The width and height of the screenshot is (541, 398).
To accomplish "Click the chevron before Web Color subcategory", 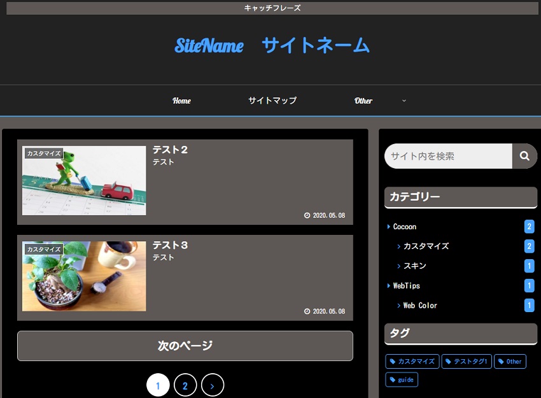I will click(399, 306).
